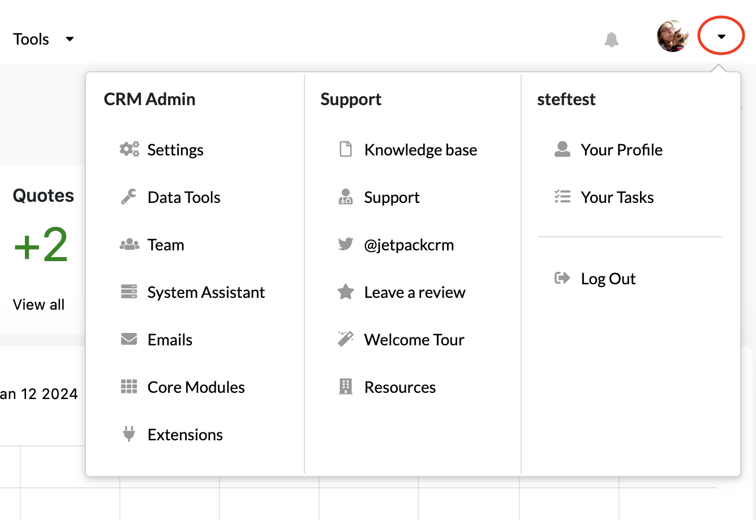Select the Data Tools wrench icon
This screenshot has width=756, height=520.
coord(129,197)
